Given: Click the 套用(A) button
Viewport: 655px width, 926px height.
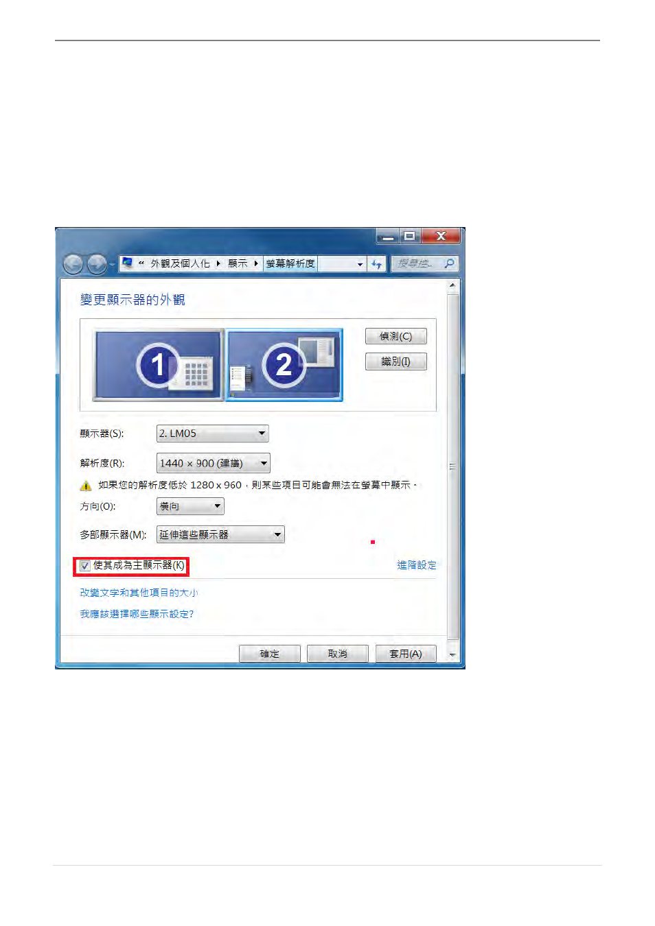Looking at the screenshot, I should 406,654.
